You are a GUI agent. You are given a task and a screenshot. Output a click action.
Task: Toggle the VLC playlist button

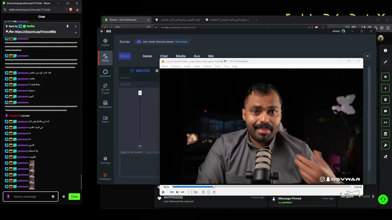[203, 192]
